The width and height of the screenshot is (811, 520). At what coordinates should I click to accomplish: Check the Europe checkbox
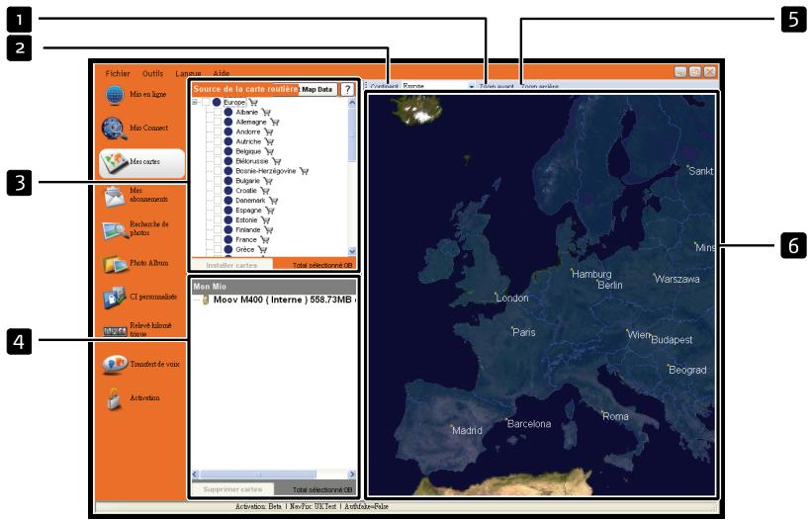point(206,103)
